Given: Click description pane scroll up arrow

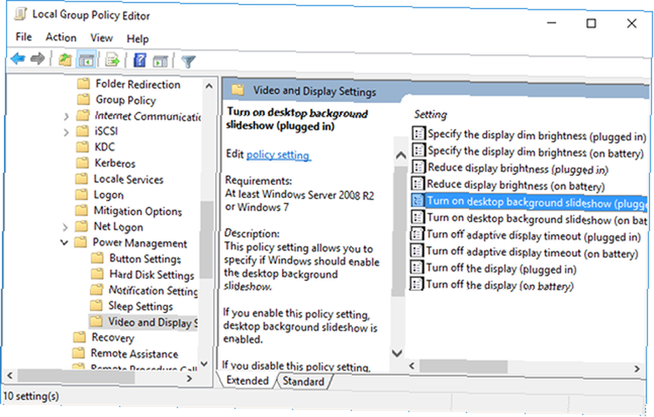Looking at the screenshot, I should pos(400,156).
